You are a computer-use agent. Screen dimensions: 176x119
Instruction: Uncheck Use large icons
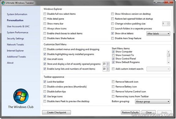point(45,97)
